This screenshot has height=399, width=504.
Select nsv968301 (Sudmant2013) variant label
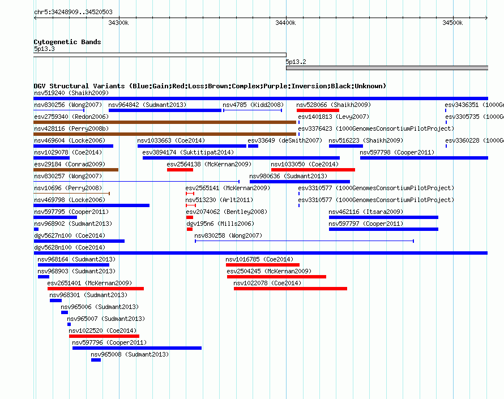tap(88, 295)
